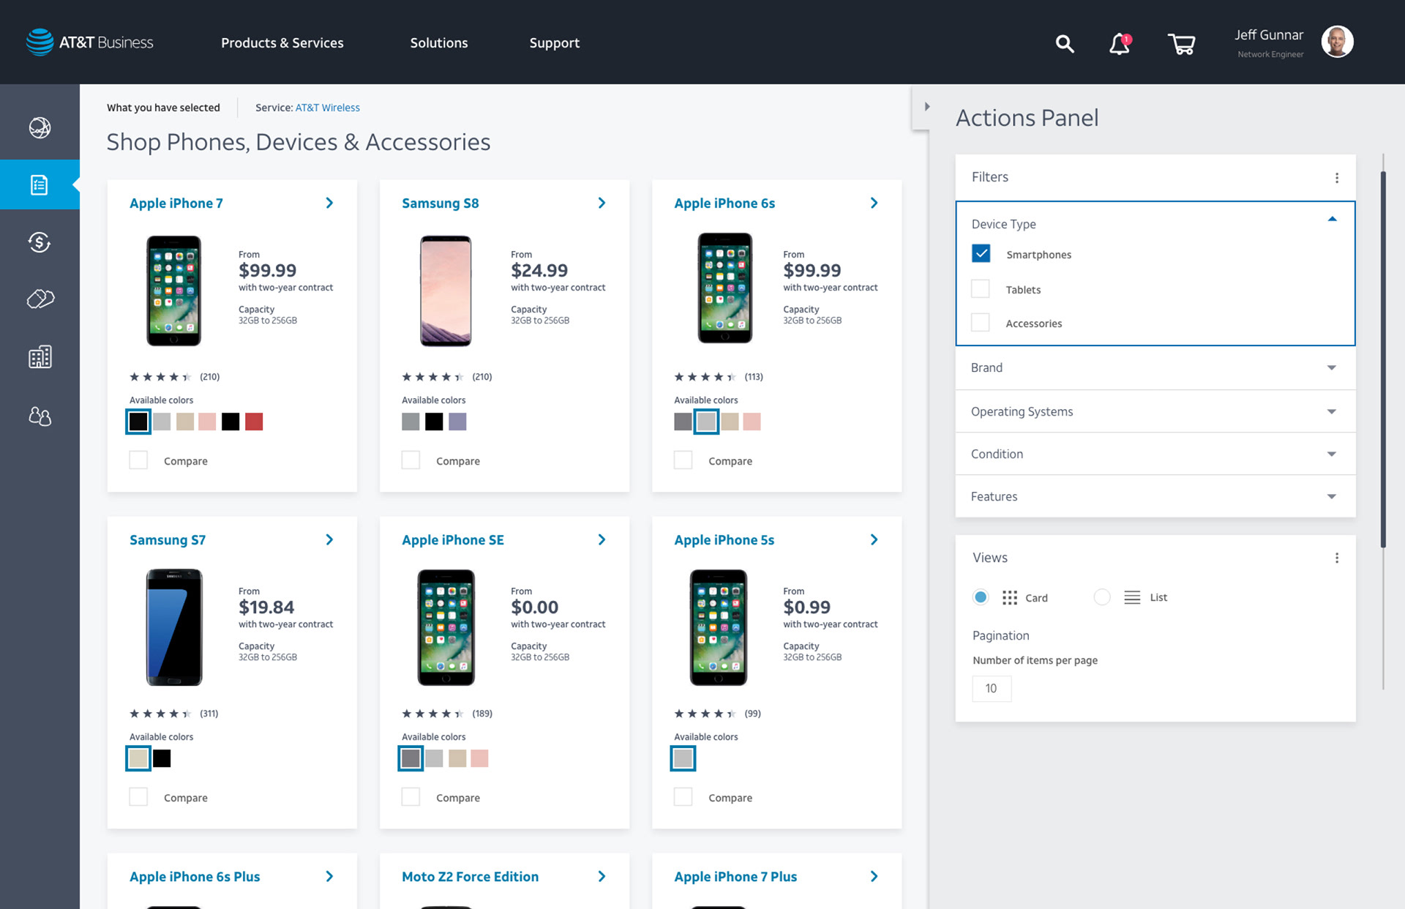Open the Solutions menu
The height and width of the screenshot is (909, 1405).
coord(439,43)
